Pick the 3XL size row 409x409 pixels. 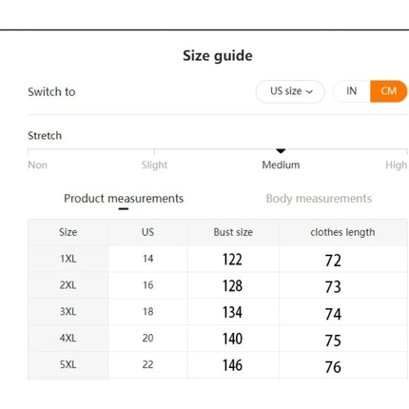[218, 312]
